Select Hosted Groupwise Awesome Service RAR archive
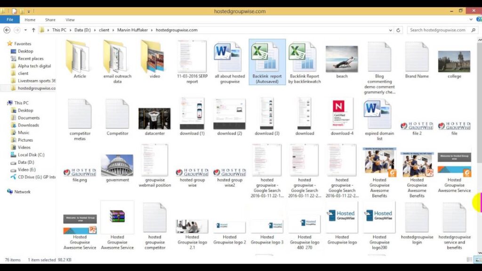Image resolution: width=482 pixels, height=271 pixels. pos(117,226)
